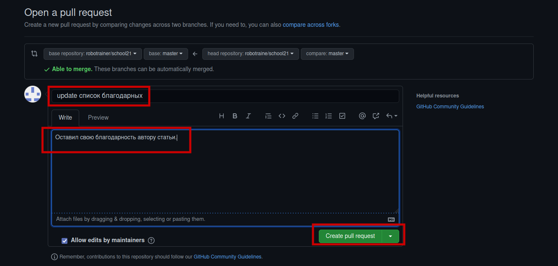Viewport: 558px width, 266px height.
Task: Open GitHub Community Guidelines link in the Remember note
Action: pos(227,256)
